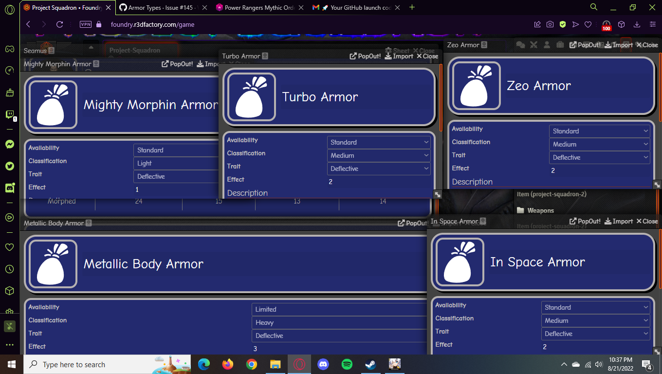This screenshot has height=374, width=662.
Task: Click the search tabs magnifier icon
Action: (593, 7)
